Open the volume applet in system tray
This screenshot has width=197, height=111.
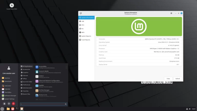[x=190, y=109]
